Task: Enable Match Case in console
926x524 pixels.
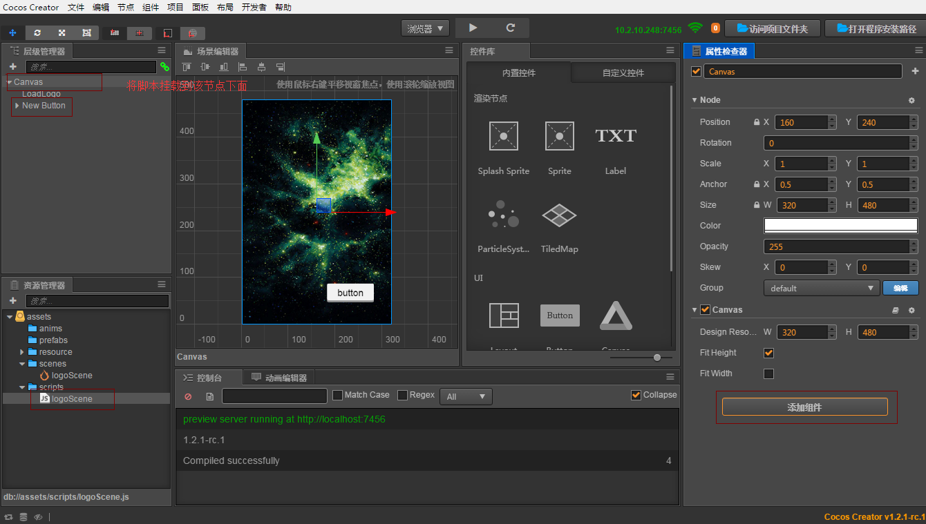Action: click(x=337, y=395)
